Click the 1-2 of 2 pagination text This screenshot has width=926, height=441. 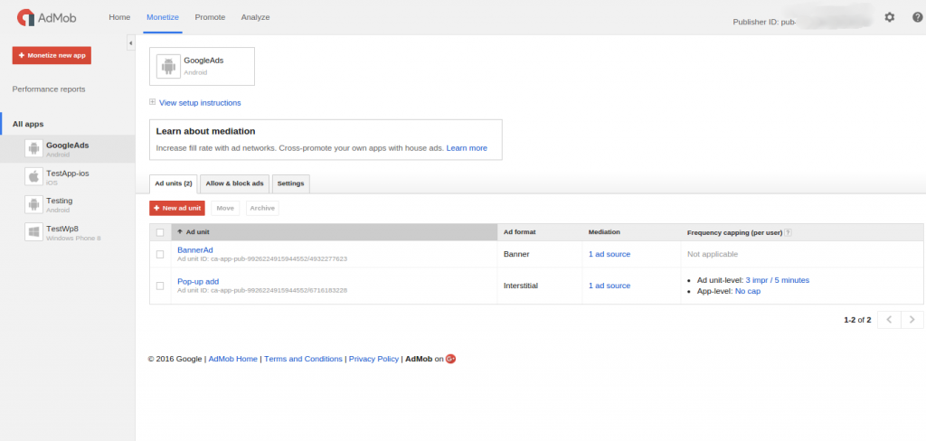(857, 320)
